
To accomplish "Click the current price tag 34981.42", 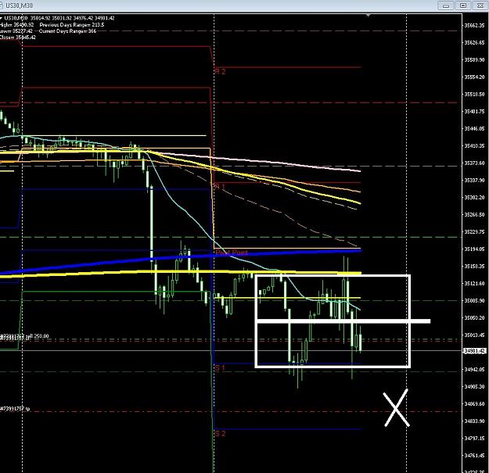I will click(x=475, y=351).
